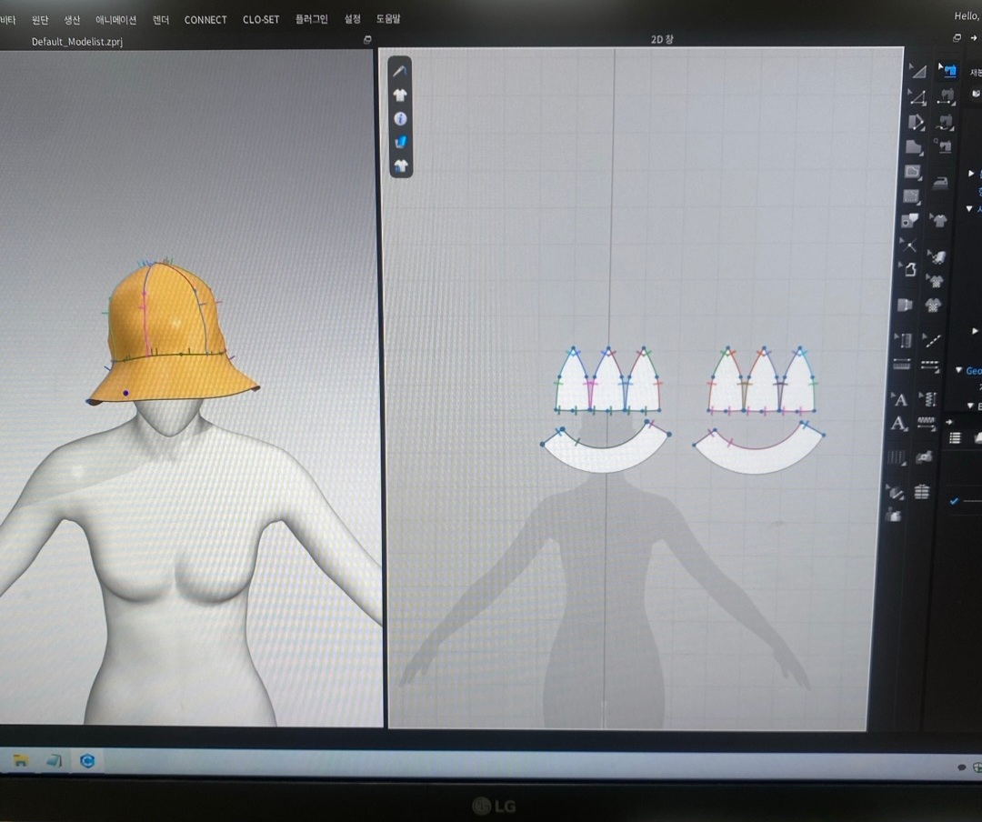Viewport: 982px width, 822px height.
Task: Toggle the shirt garment display icon in 2D toolbar
Action: pos(400,94)
